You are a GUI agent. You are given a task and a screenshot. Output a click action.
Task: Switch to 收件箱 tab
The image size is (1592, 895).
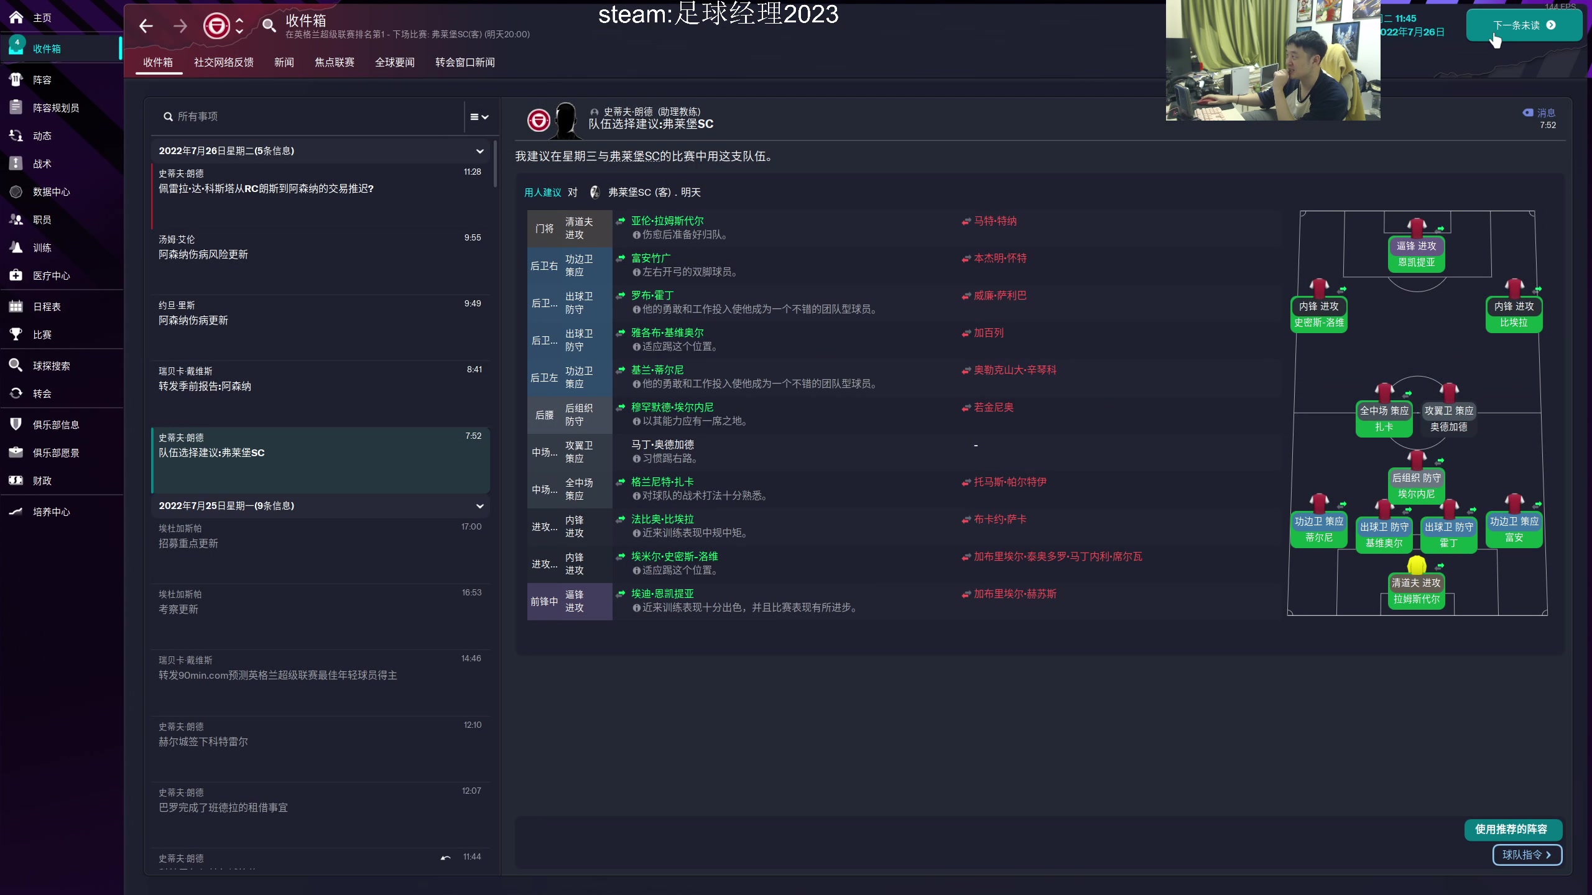158,62
